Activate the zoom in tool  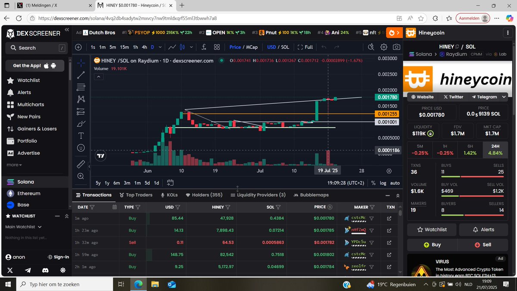(x=81, y=176)
